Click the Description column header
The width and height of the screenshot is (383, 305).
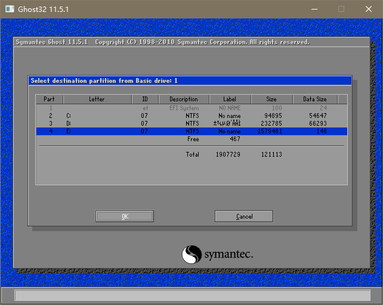pos(183,99)
